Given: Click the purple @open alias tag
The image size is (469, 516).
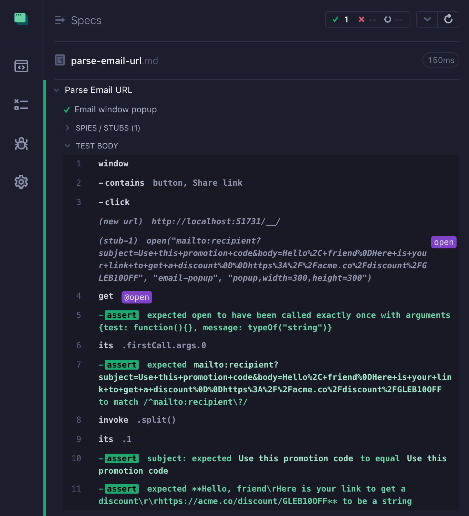Looking at the screenshot, I should pos(137,297).
